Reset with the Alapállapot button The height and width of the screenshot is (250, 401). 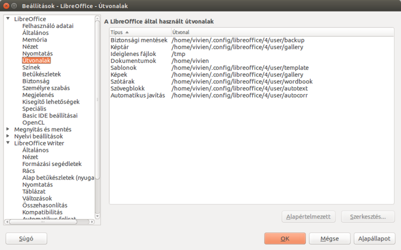374,238
